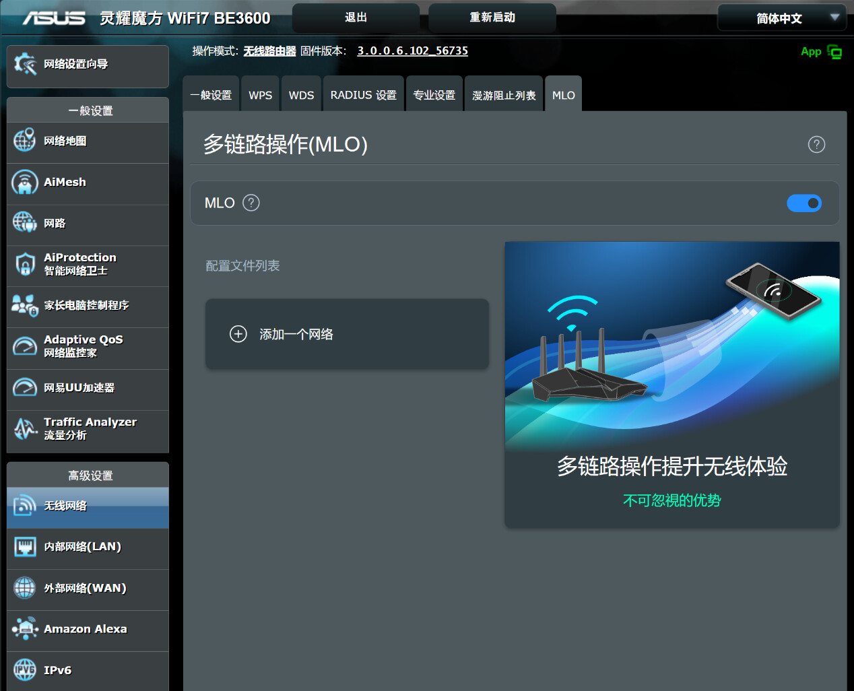Click the Adaptive QoS gauge icon
The image size is (854, 691).
click(x=24, y=346)
